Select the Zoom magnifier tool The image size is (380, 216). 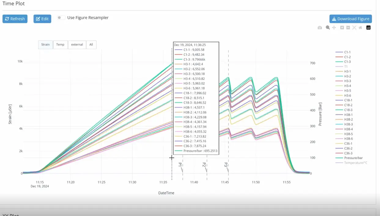click(328, 28)
